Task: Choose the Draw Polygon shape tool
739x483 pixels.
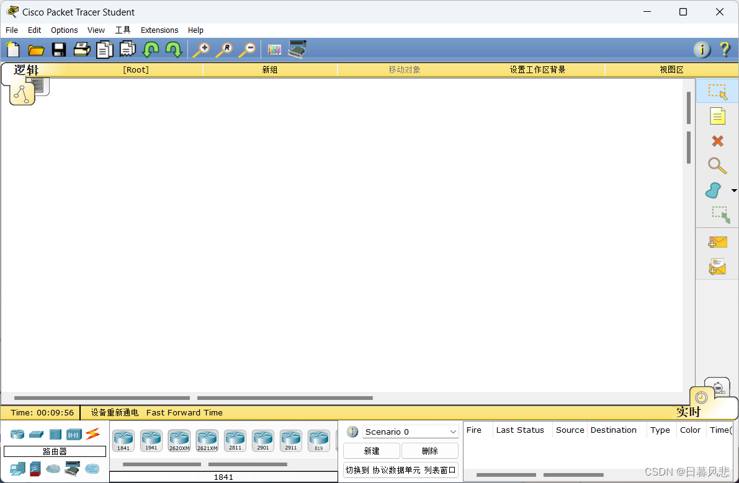Action: pyautogui.click(x=714, y=191)
